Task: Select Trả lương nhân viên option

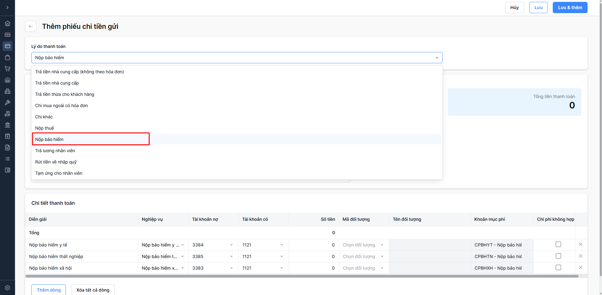Action: coord(55,151)
